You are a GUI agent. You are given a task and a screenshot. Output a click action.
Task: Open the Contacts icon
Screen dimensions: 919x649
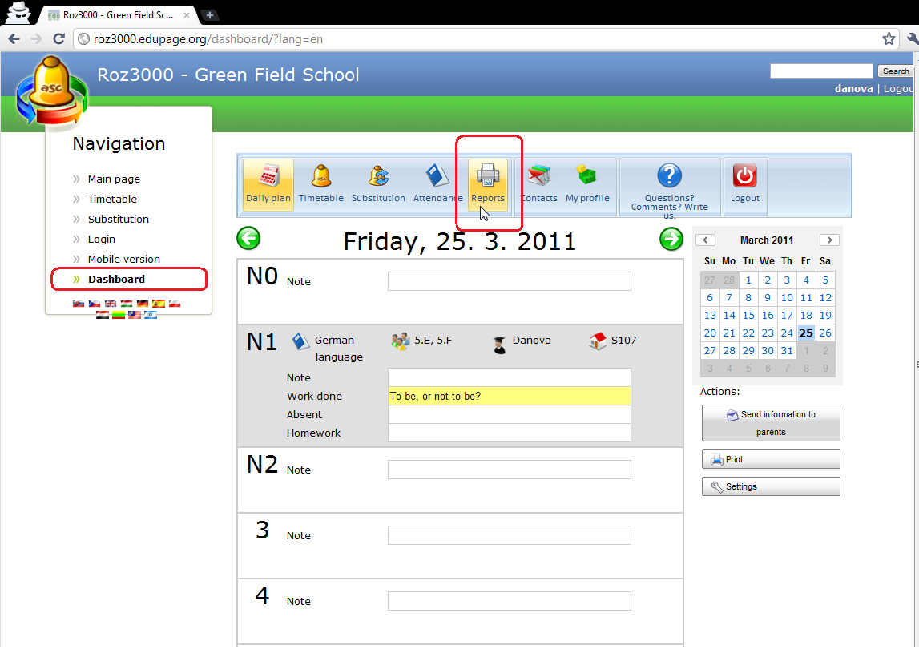[x=538, y=177]
